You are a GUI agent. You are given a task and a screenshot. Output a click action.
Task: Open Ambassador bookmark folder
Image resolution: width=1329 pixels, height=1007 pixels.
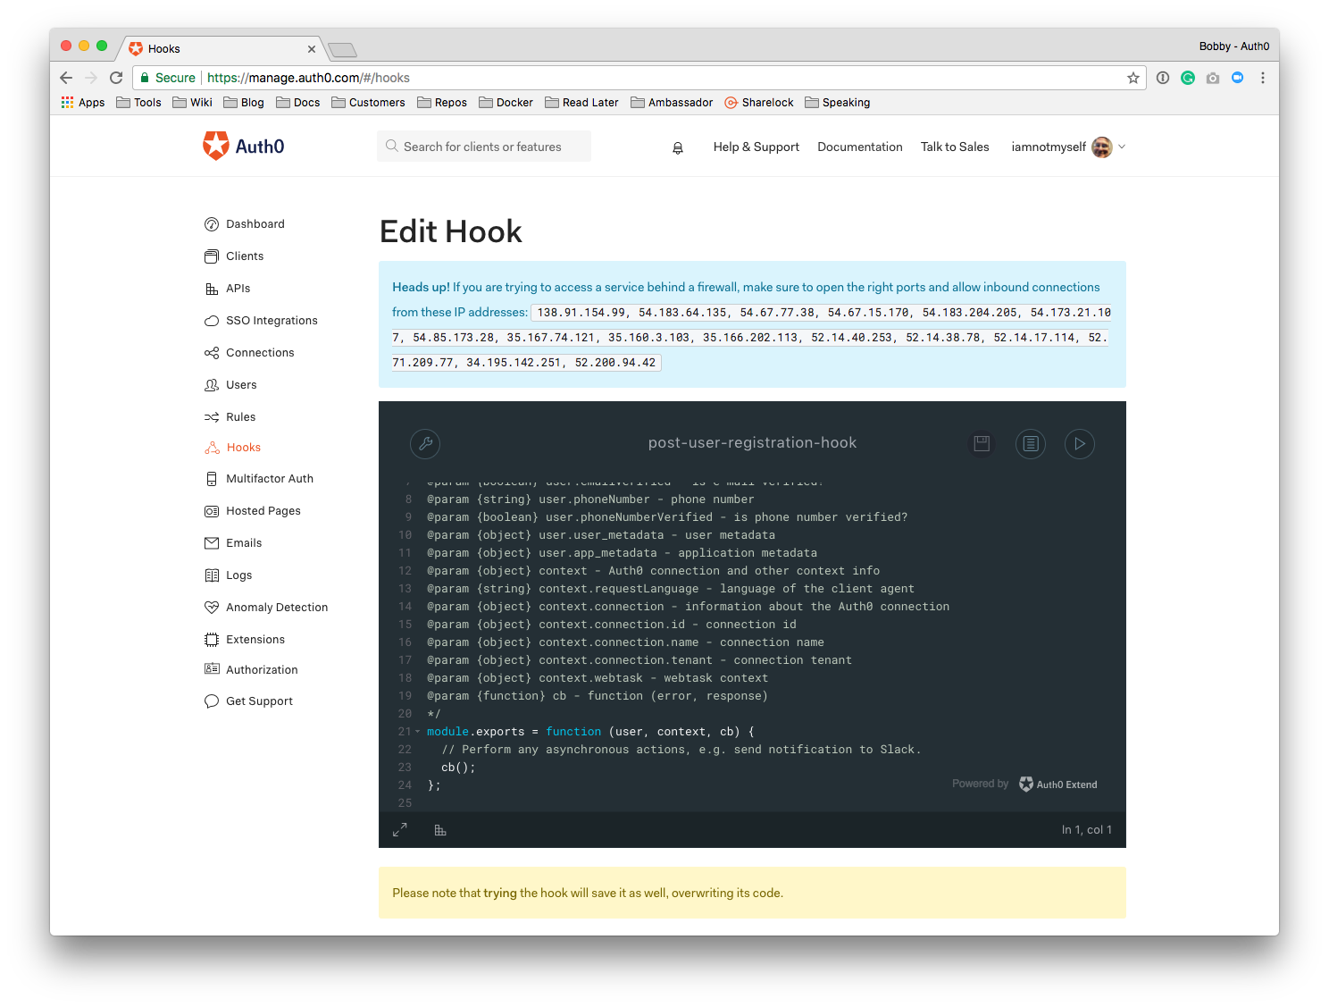coord(672,103)
